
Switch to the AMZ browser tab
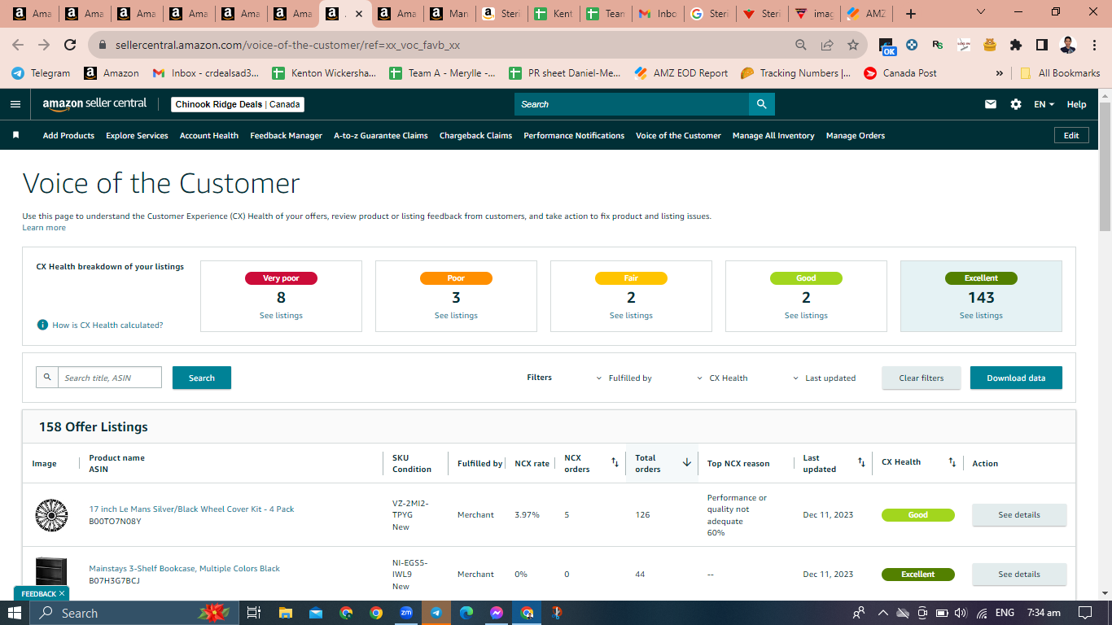pyautogui.click(x=866, y=14)
